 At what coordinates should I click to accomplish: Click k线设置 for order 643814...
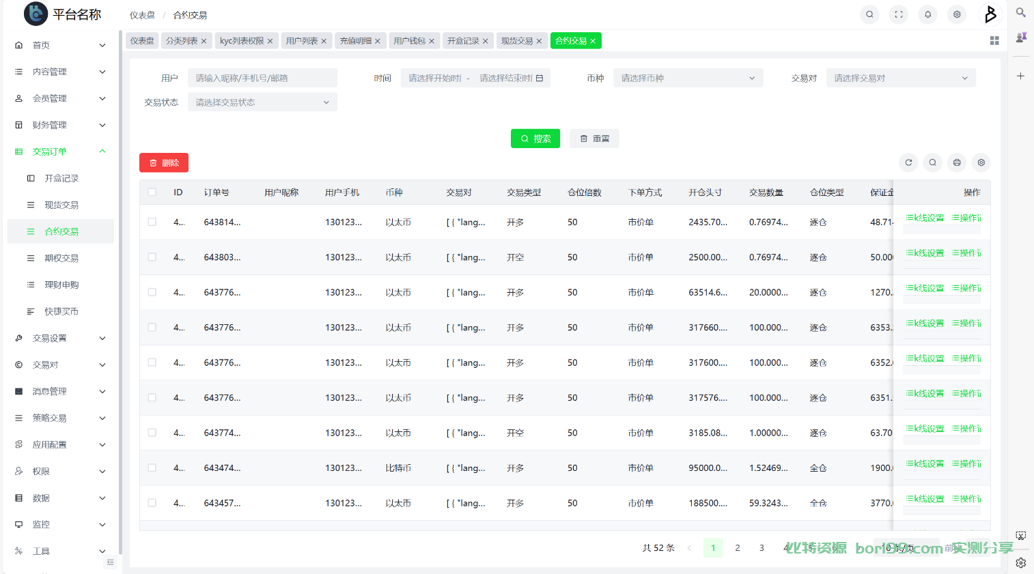point(925,218)
